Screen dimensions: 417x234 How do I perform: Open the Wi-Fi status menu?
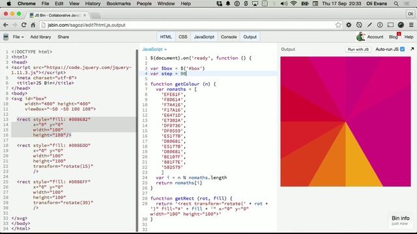[294, 4]
